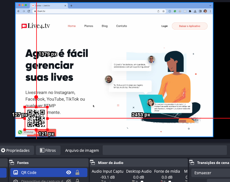
Task: Close the Home - Live4.tv tab
Action: click(65, 6)
